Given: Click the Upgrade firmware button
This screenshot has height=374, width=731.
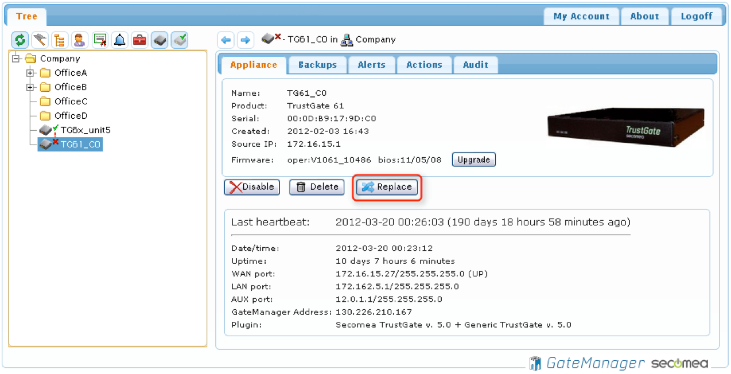Looking at the screenshot, I should pos(474,159).
